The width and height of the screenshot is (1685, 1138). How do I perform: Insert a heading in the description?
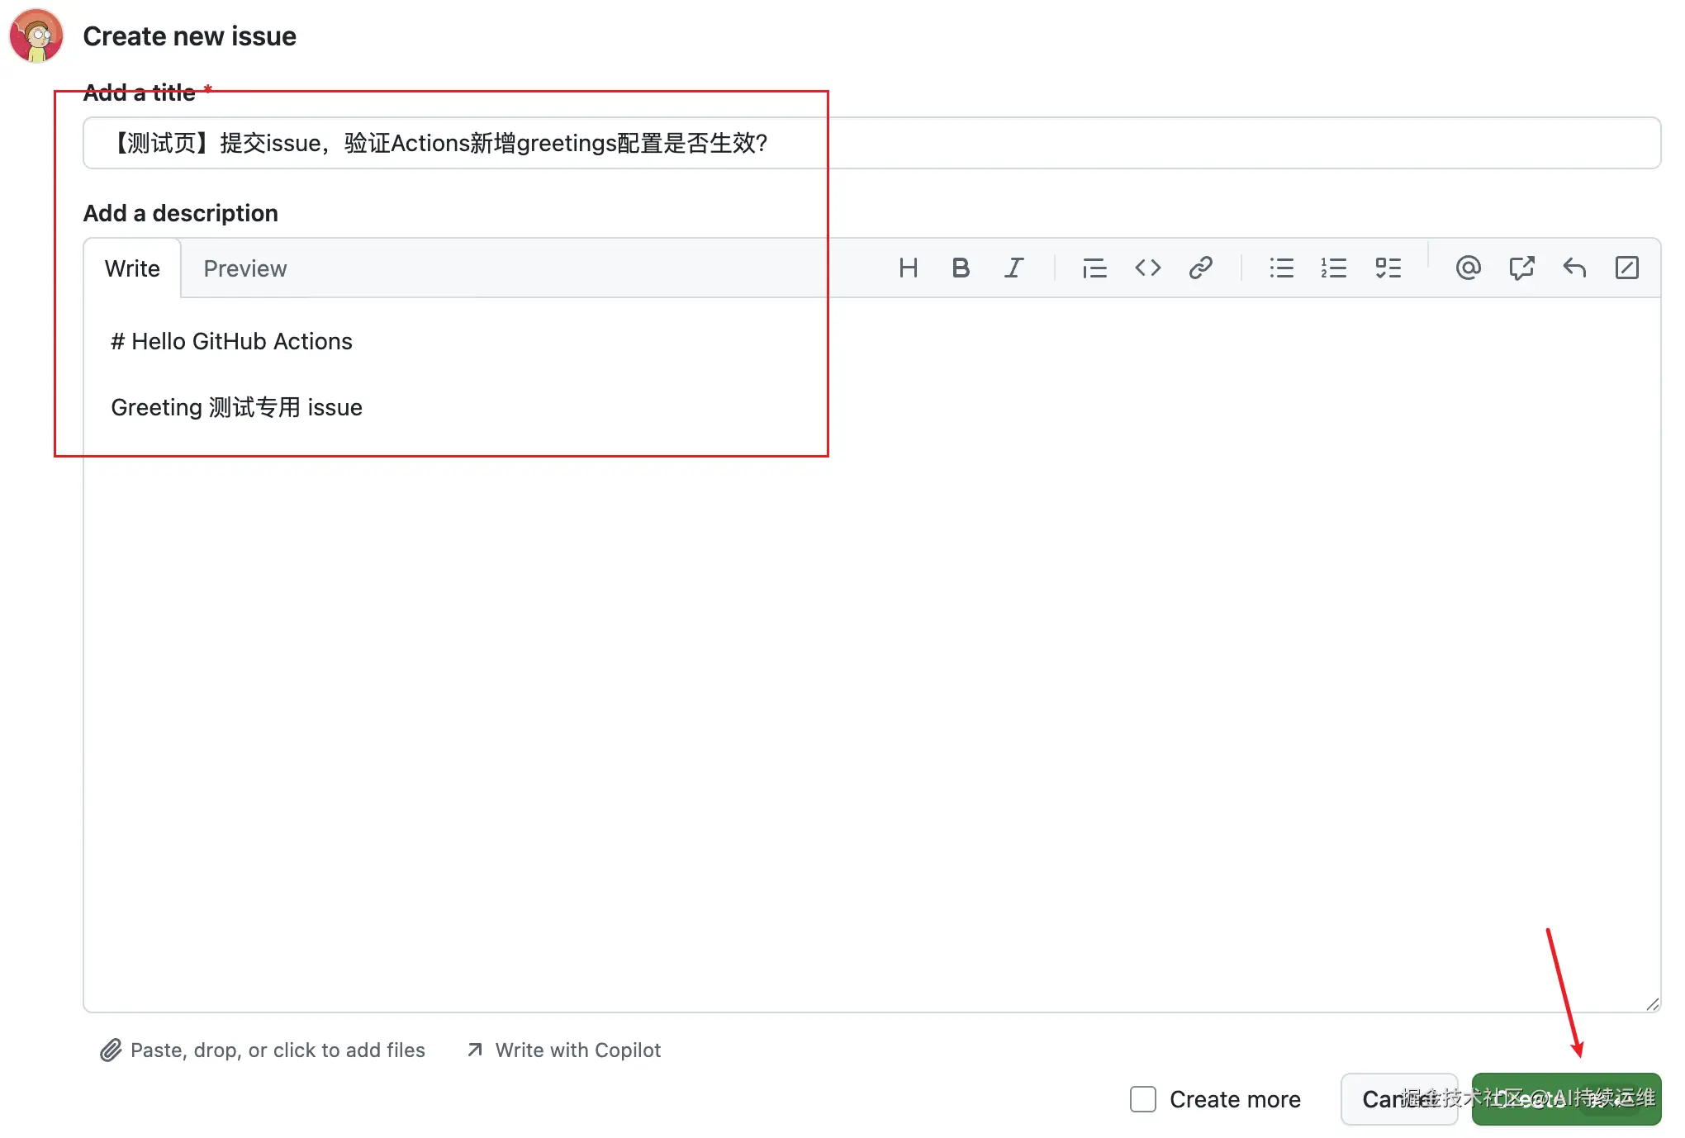click(909, 268)
